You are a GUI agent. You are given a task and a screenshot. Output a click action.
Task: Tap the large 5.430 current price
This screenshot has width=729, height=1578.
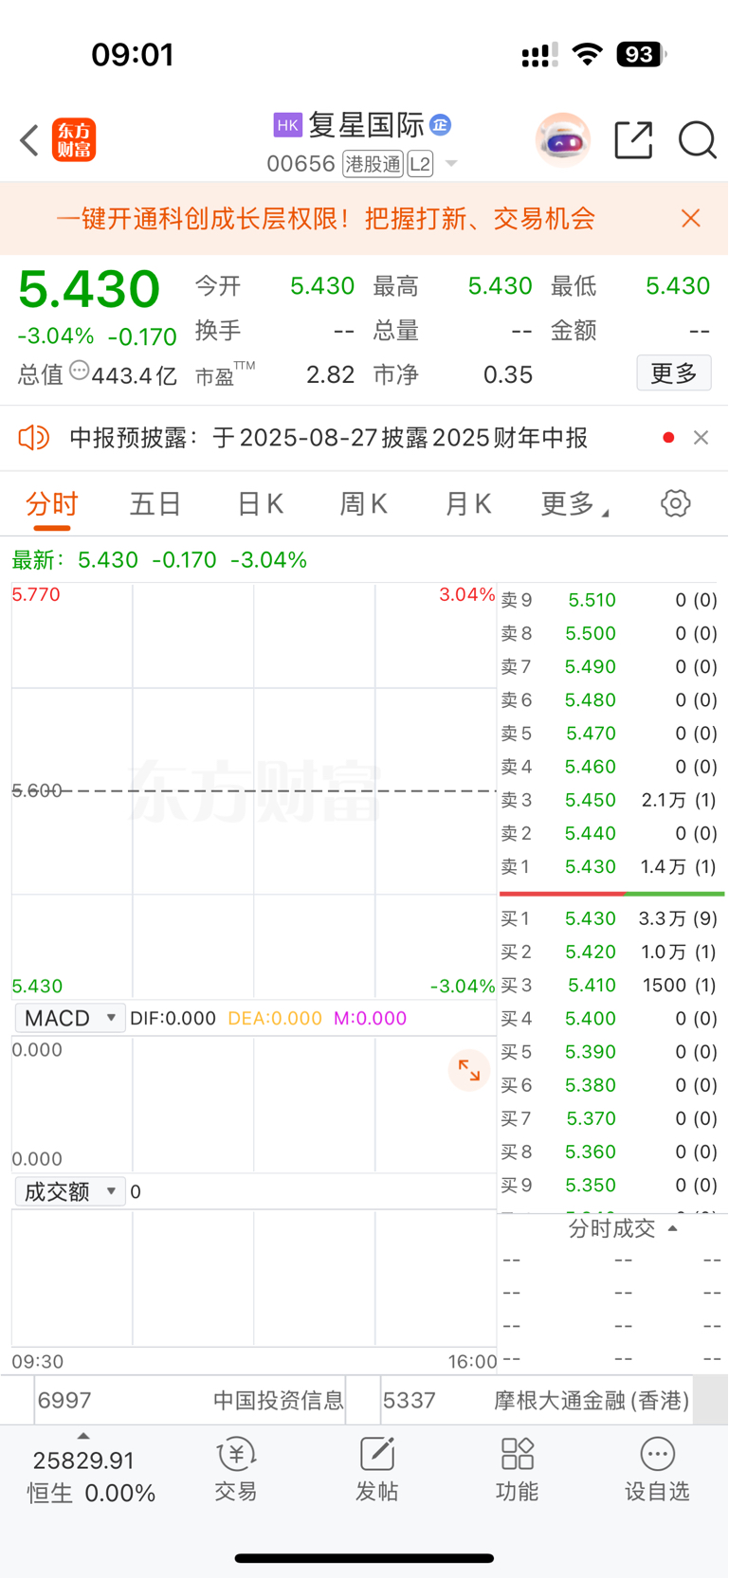pos(89,289)
